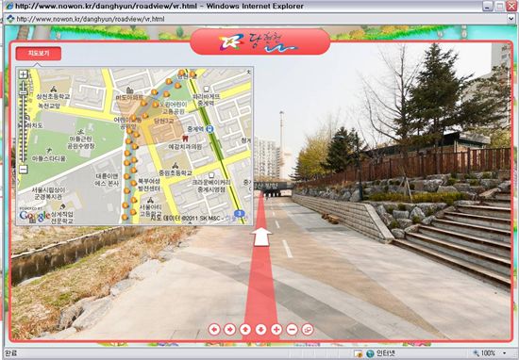519x360 pixels.
Task: Click the 예감치과의원 dental clinic marker
Action: (185, 139)
